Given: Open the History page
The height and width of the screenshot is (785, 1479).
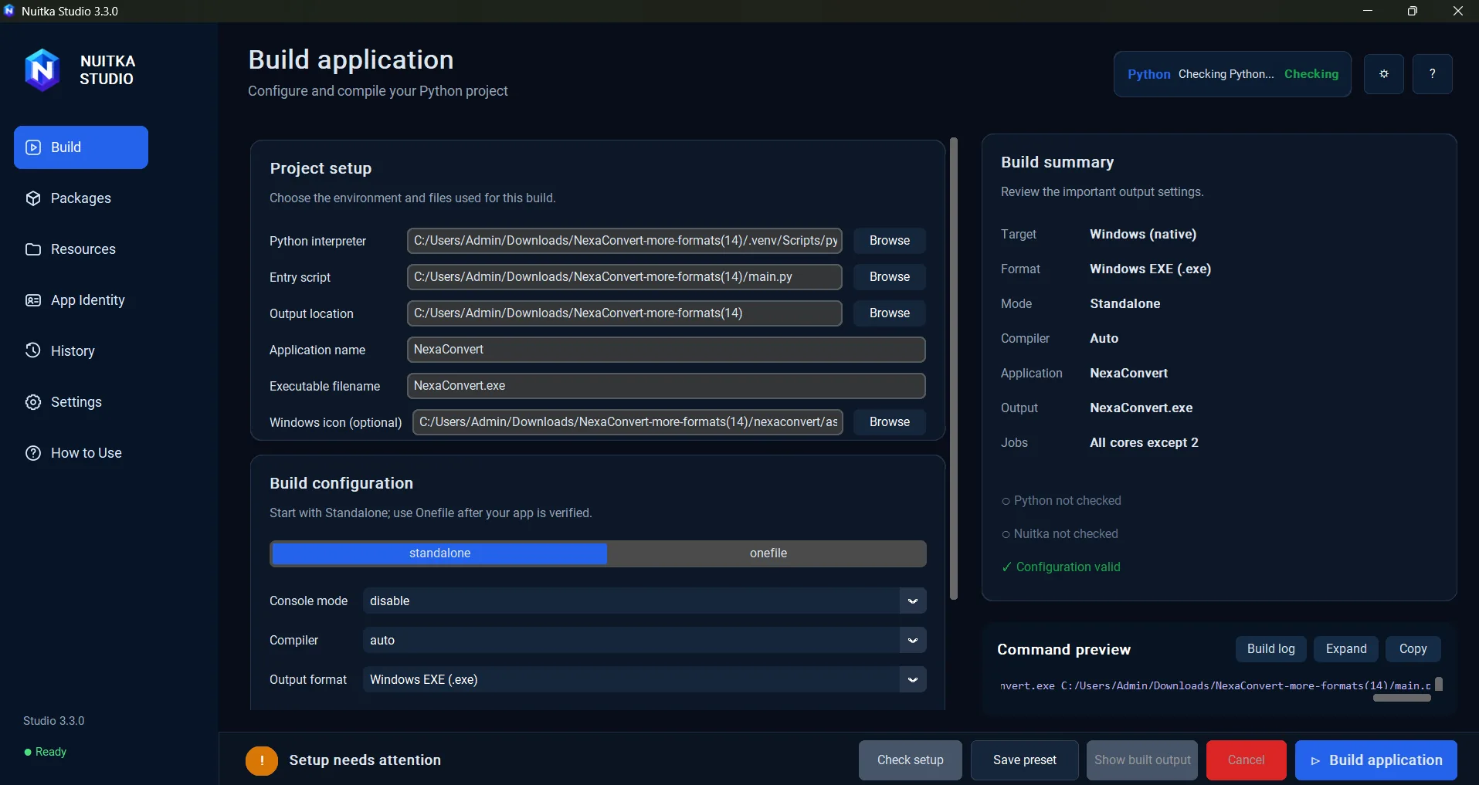Looking at the screenshot, I should (x=81, y=351).
